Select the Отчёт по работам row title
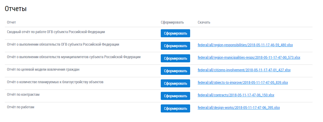This screenshot has height=122, width=323. [20, 107]
